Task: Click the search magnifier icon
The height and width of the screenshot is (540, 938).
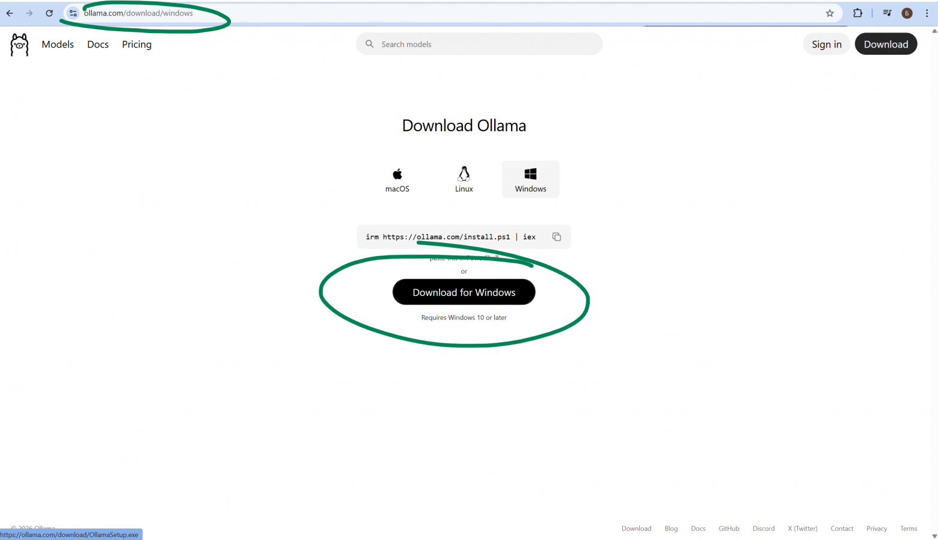Action: pos(369,44)
